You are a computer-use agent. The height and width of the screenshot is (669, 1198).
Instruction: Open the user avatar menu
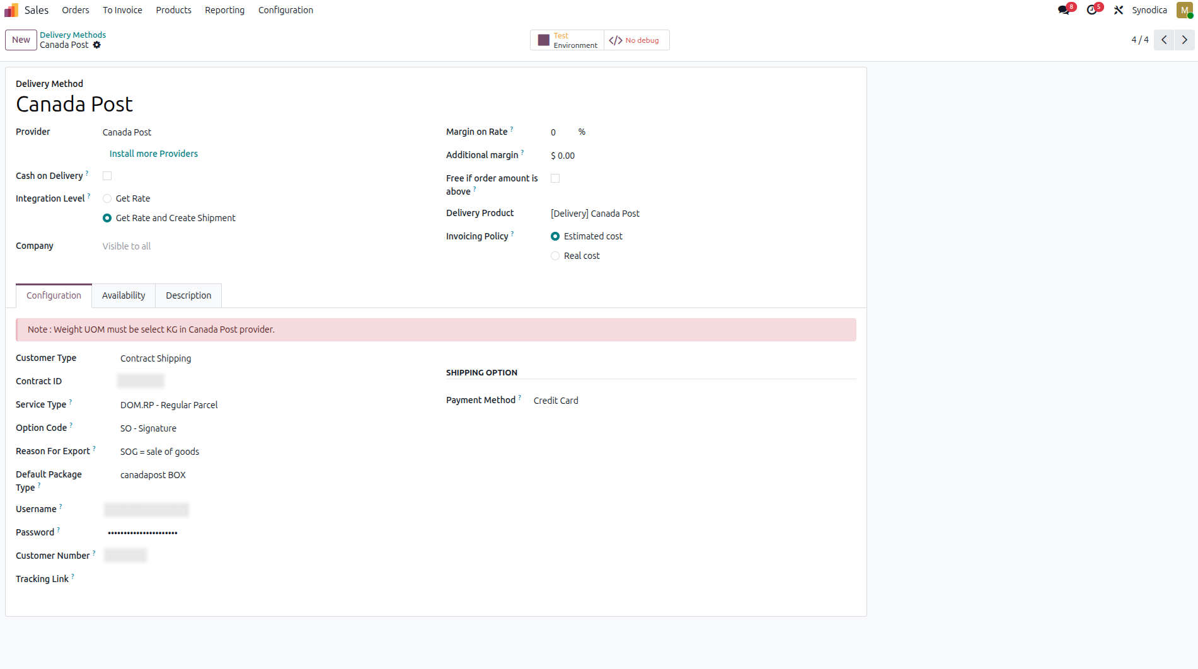point(1184,10)
